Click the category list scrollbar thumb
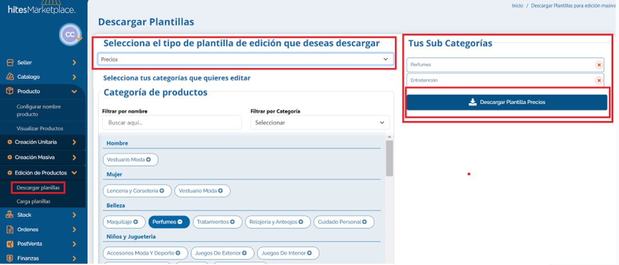This screenshot has width=619, height=265. [390, 158]
